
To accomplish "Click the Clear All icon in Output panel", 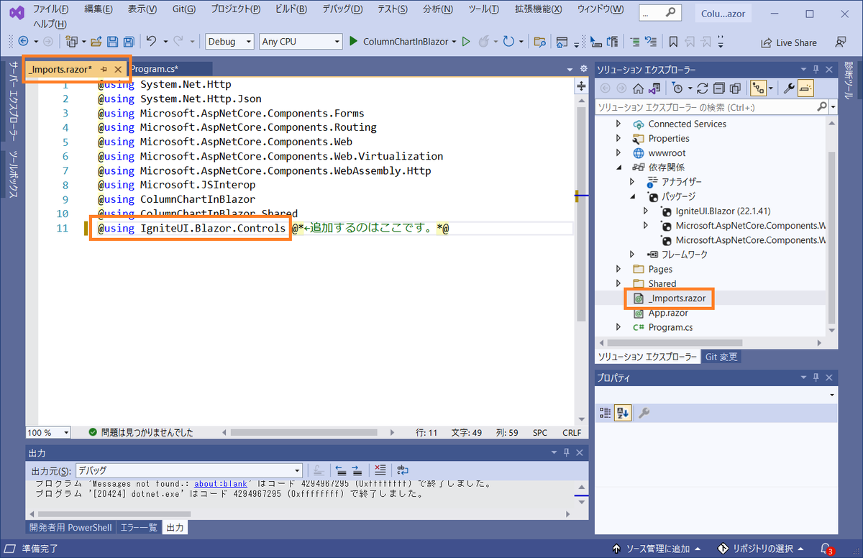I will (x=380, y=470).
